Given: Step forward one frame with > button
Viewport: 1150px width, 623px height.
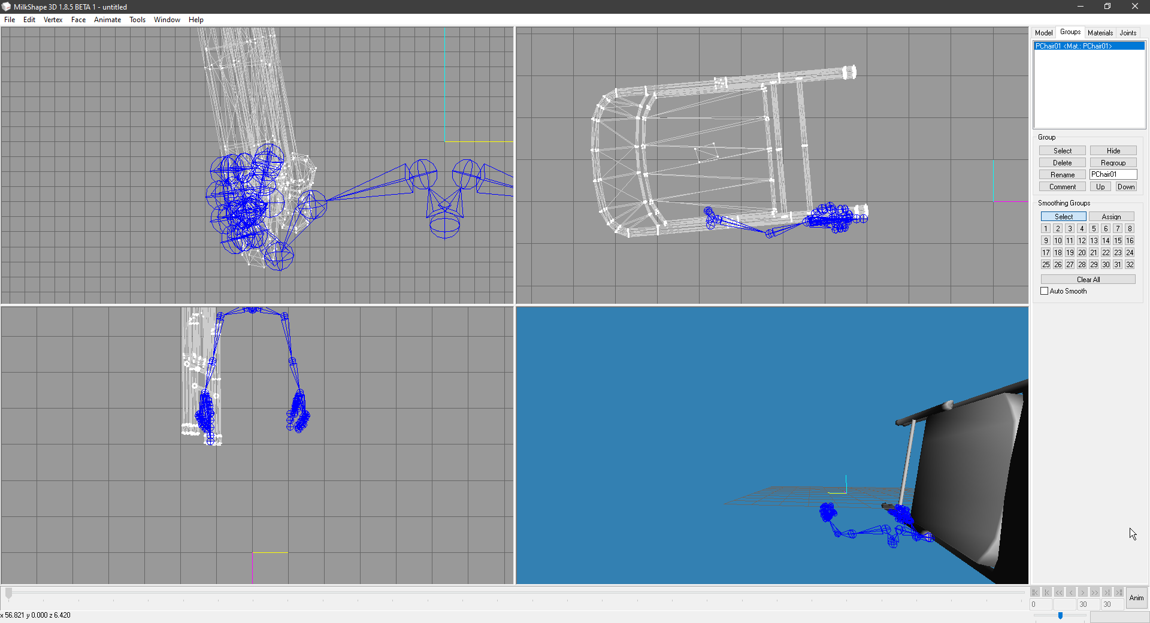Looking at the screenshot, I should 1083,592.
